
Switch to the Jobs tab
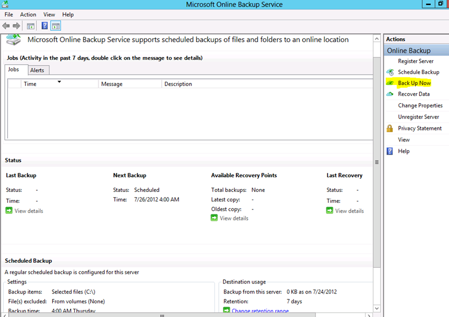point(16,70)
